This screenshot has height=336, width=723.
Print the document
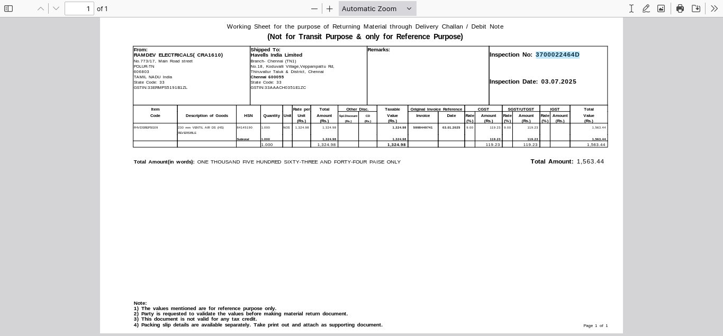pyautogui.click(x=680, y=8)
